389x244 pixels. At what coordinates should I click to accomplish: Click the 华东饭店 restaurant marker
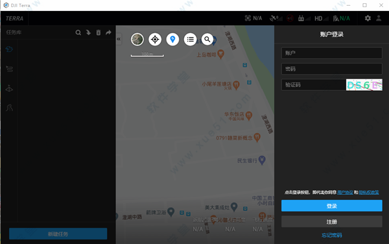click(249, 116)
